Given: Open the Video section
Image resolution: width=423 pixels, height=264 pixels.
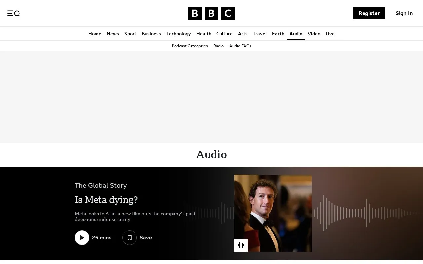Looking at the screenshot, I should point(314,34).
